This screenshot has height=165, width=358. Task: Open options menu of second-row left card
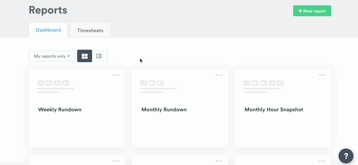click(x=116, y=161)
